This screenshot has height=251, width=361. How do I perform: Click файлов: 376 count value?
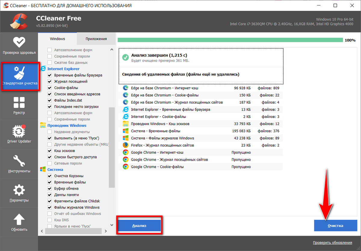[x=268, y=131]
